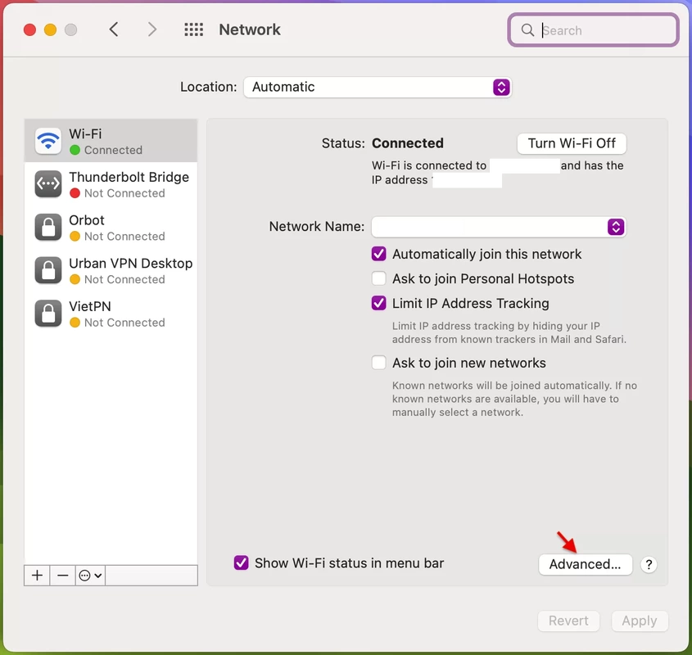Select the Urban VPN Desktop lock icon
Screen dimensions: 692x655
[x=48, y=270]
